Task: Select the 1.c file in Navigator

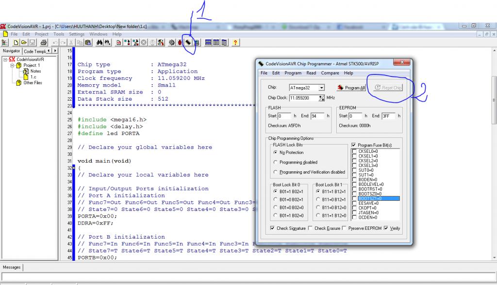Action: tap(33, 77)
